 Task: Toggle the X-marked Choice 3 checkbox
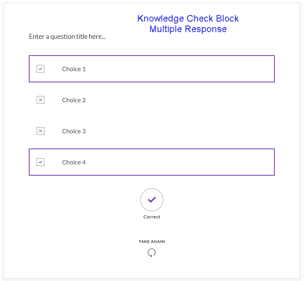pos(40,131)
